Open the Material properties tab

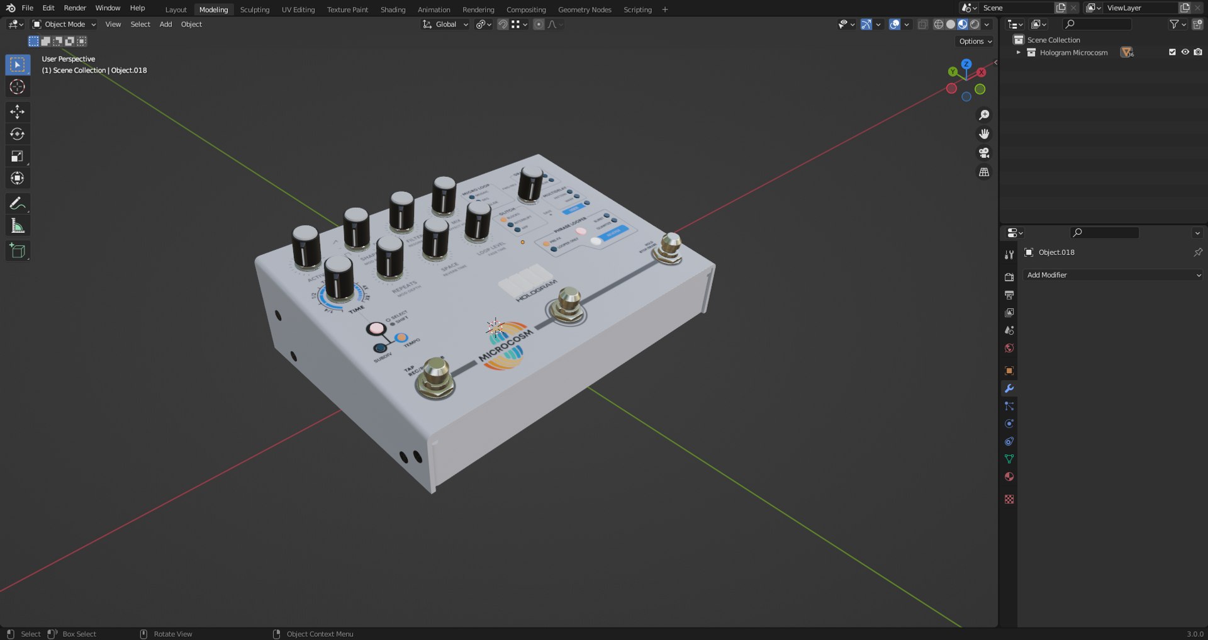[1009, 477]
